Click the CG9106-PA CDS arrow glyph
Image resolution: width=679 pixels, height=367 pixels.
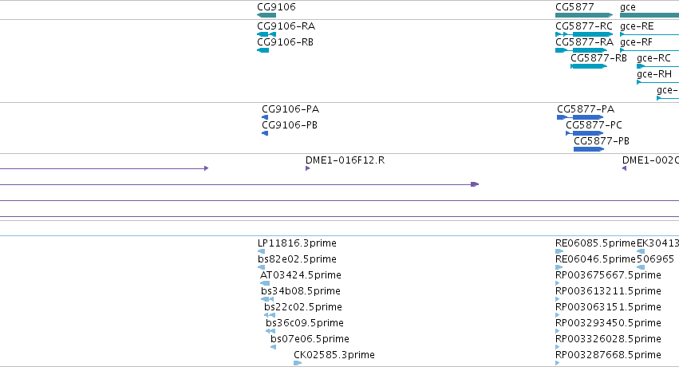tap(265, 117)
